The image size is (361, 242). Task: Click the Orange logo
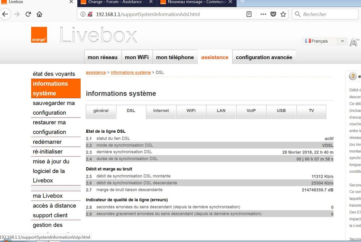(39, 35)
